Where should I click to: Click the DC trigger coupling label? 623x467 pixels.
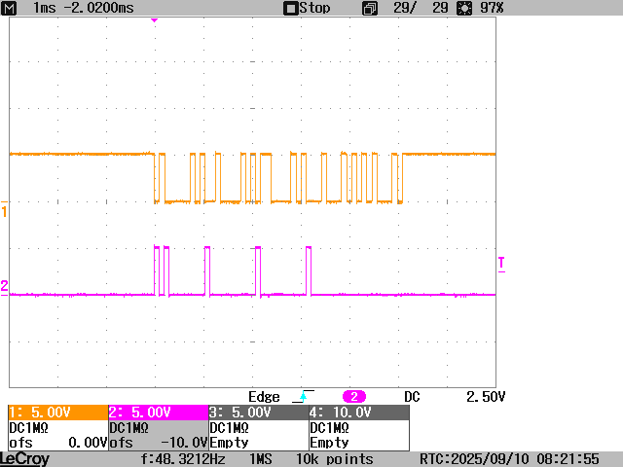click(412, 397)
